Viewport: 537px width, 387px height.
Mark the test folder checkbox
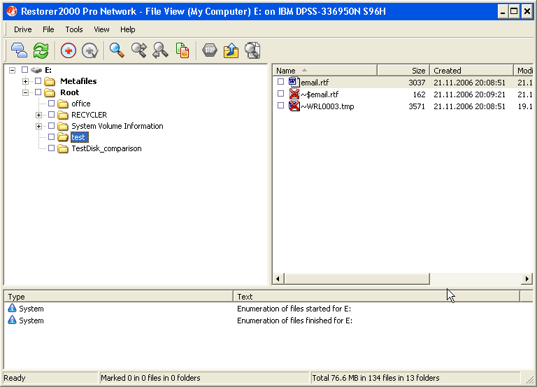tap(51, 136)
